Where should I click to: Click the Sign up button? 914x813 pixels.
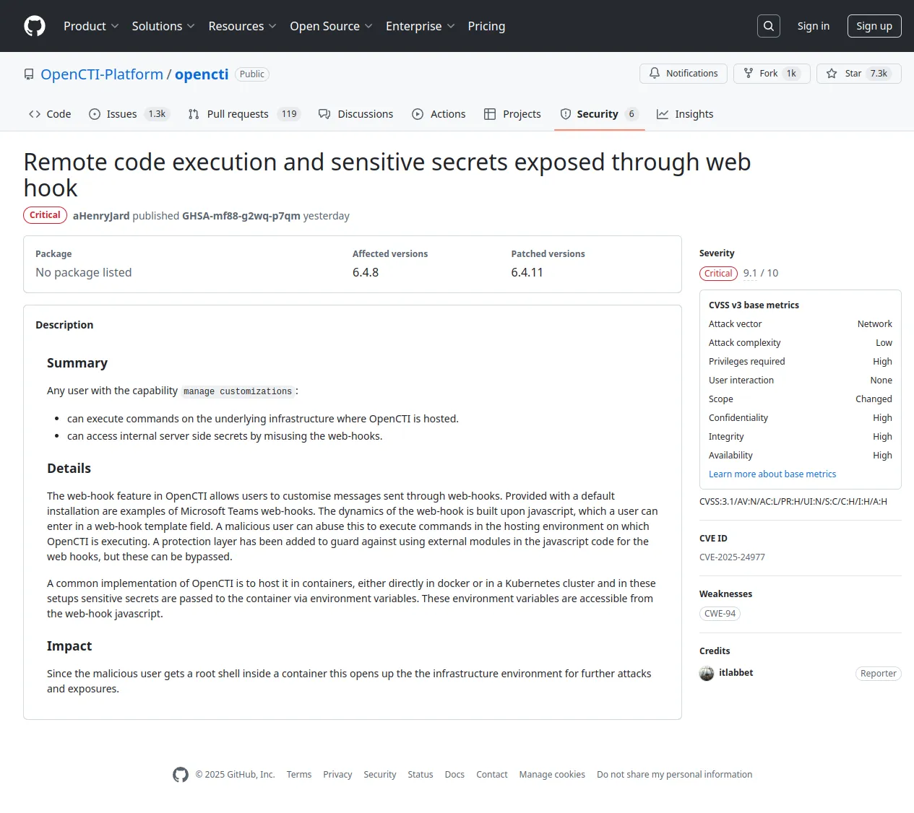click(x=874, y=26)
